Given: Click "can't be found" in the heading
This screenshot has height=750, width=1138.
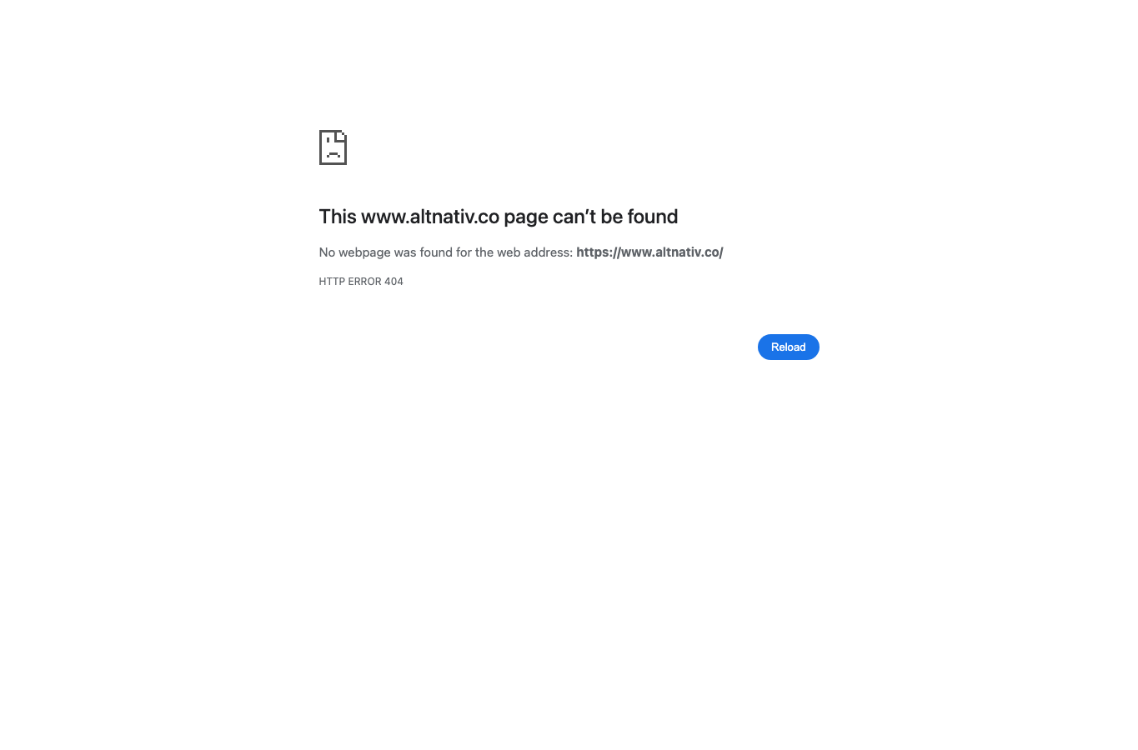Looking at the screenshot, I should pos(615,217).
